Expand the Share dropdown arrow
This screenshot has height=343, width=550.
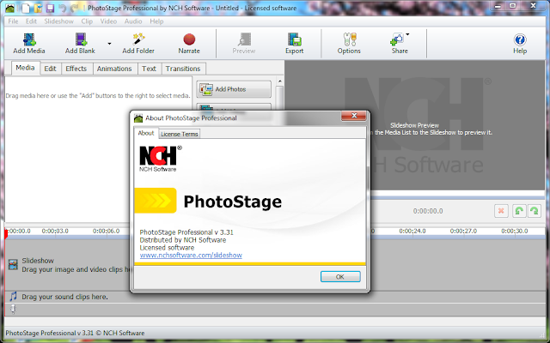[x=407, y=34]
